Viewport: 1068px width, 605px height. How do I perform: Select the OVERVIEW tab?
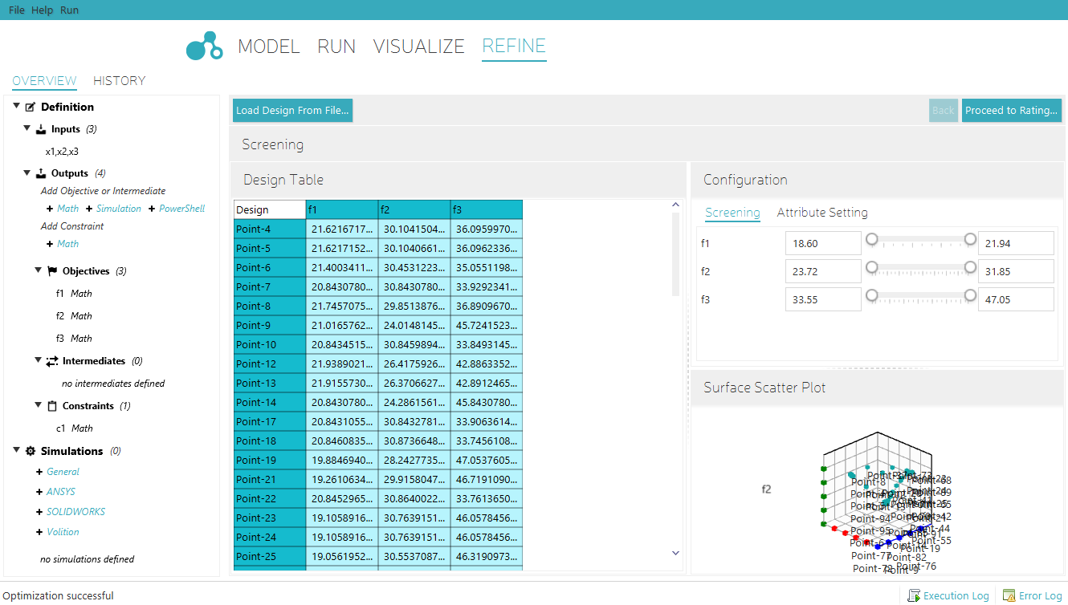pyautogui.click(x=45, y=81)
